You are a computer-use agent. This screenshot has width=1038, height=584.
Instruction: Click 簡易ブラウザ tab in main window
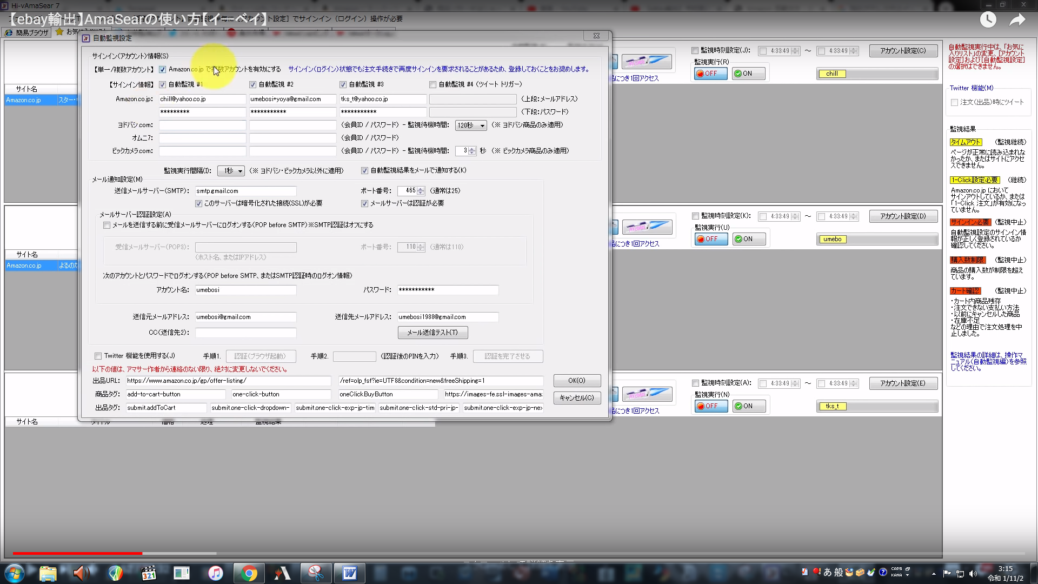pyautogui.click(x=28, y=32)
